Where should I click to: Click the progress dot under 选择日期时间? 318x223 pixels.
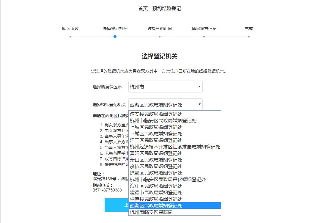coord(160,37)
